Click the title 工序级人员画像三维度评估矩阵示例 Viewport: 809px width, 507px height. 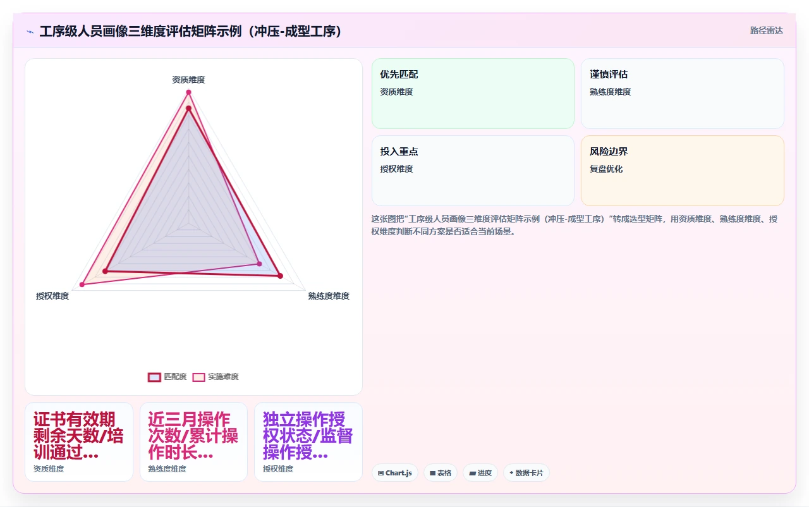(x=190, y=31)
